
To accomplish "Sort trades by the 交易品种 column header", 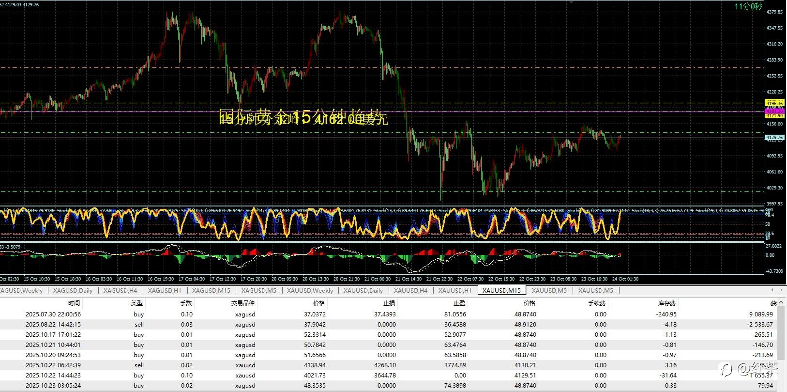I will click(243, 303).
